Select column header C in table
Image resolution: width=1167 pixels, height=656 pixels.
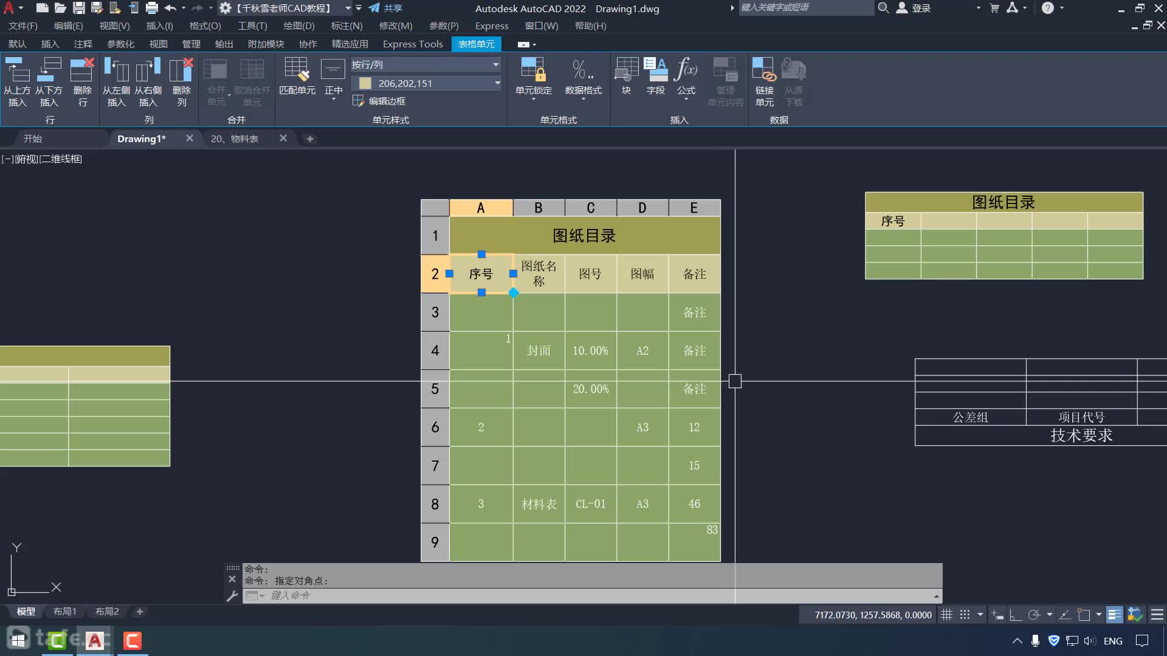click(x=591, y=208)
